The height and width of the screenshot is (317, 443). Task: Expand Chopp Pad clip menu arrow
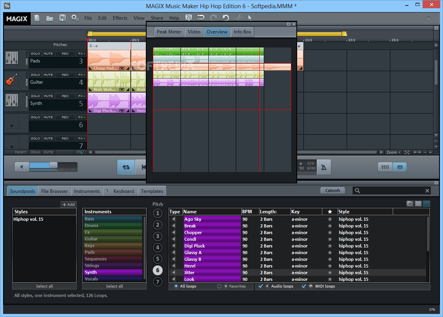coord(122,68)
